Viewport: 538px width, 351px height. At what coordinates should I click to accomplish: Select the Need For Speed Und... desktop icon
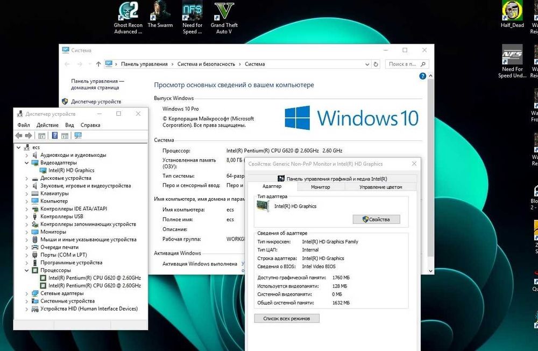click(512, 62)
